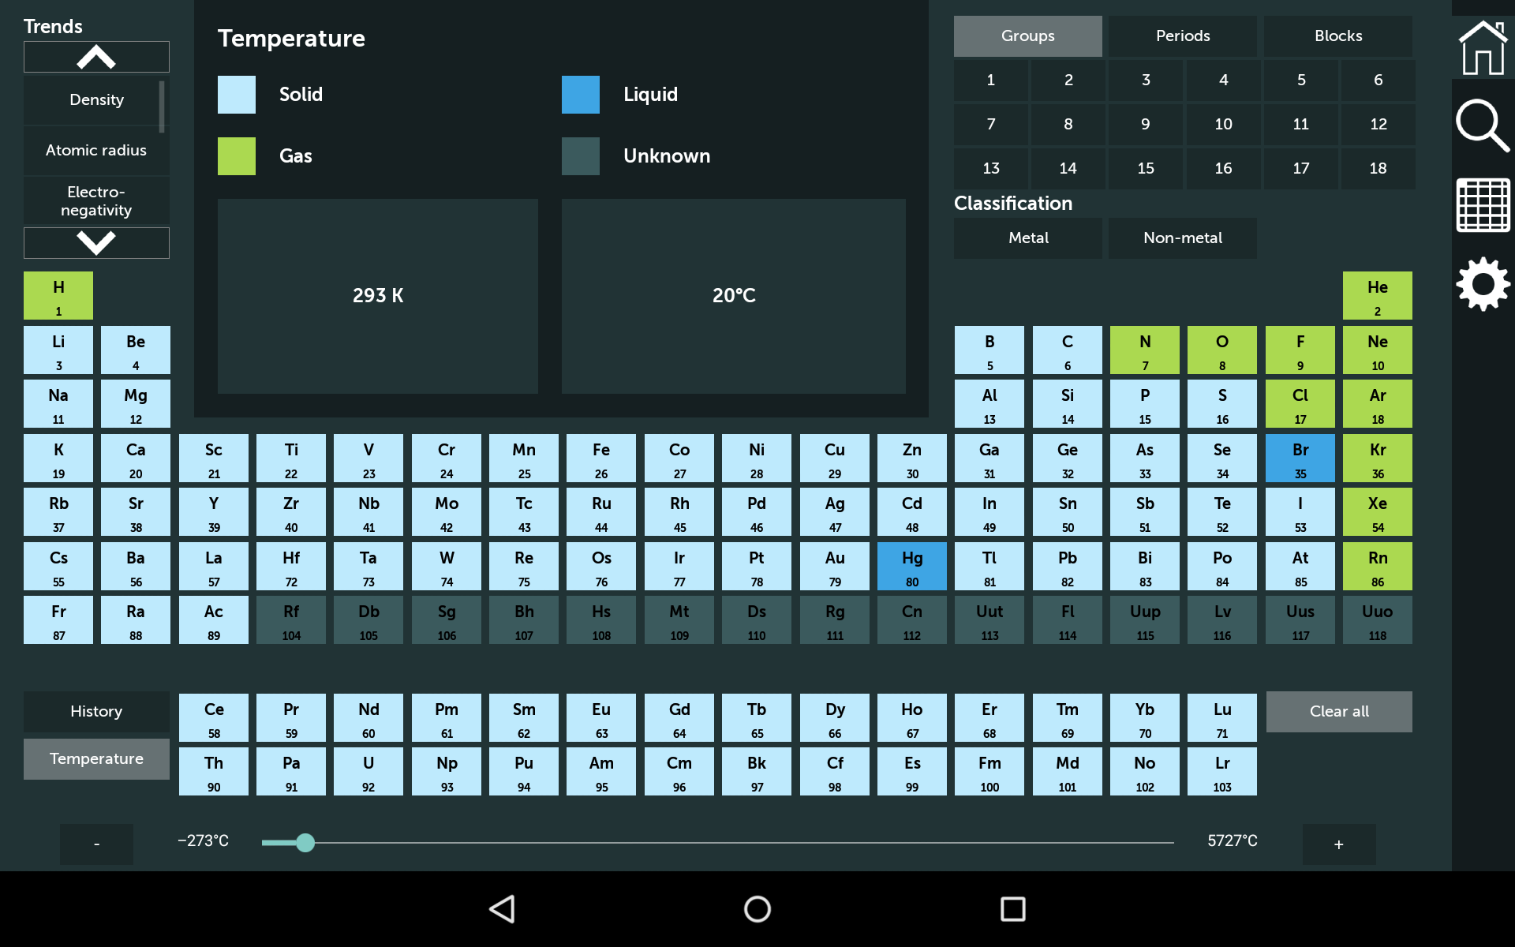Image resolution: width=1515 pixels, height=947 pixels.
Task: Click the temperature slider handle
Action: (x=305, y=843)
